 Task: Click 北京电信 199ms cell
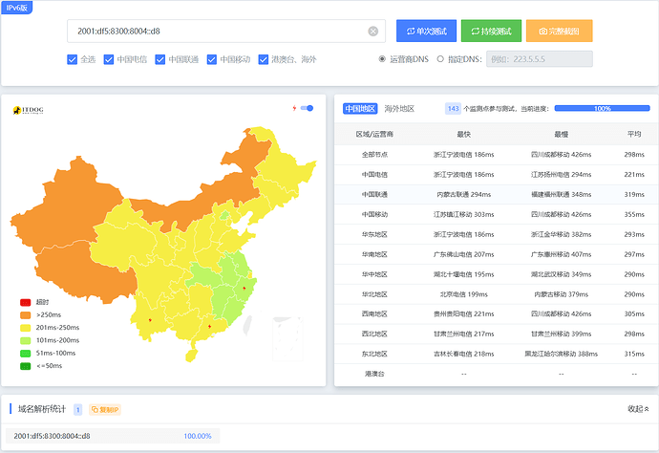tap(463, 294)
